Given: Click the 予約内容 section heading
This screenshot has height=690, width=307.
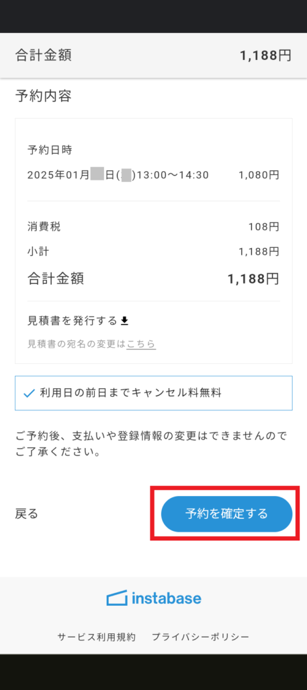Looking at the screenshot, I should (44, 96).
